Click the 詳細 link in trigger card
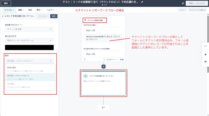This screenshot has width=209, height=116. (122, 60)
